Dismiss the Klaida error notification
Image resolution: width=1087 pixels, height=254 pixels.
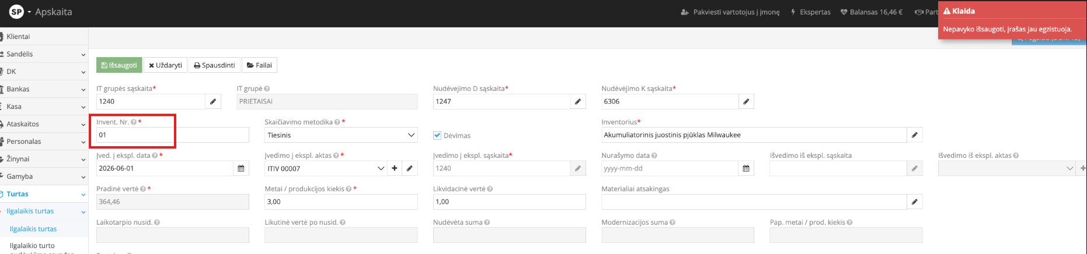[x=1012, y=20]
